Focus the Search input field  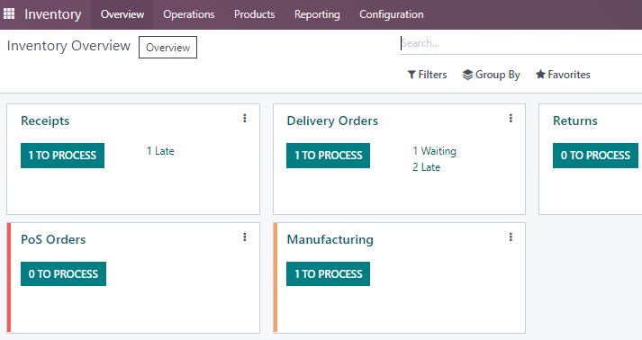pyautogui.click(x=520, y=43)
